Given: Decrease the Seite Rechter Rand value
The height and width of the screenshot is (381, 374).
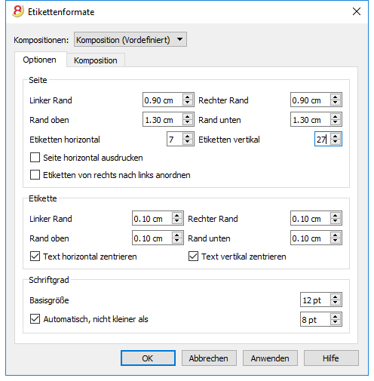Looking at the screenshot, I should [x=335, y=103].
